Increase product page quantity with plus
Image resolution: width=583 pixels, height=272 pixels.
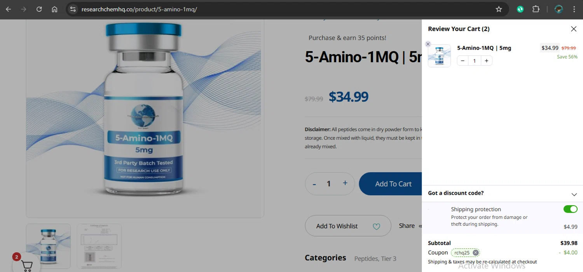345,183
